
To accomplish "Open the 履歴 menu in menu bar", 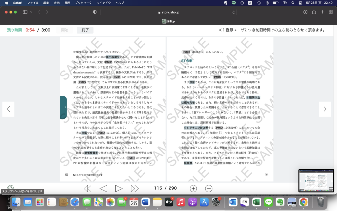I will (x=67, y=3).
